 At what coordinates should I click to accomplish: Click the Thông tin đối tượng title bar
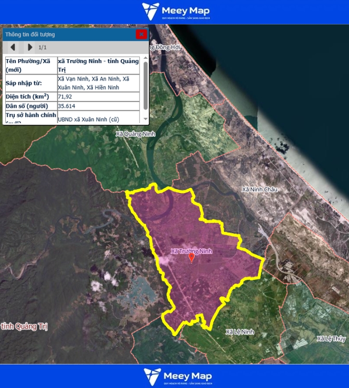point(67,34)
